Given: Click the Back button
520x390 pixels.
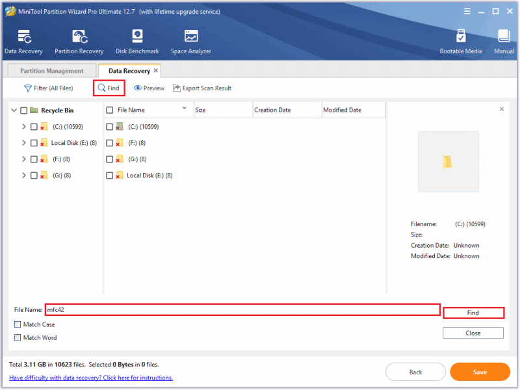Looking at the screenshot, I should click(x=415, y=372).
